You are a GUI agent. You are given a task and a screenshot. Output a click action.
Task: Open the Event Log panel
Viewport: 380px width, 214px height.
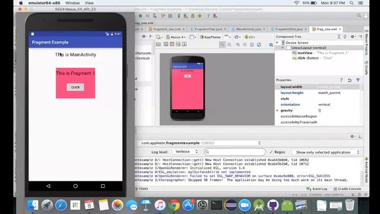pyautogui.click(x=316, y=189)
